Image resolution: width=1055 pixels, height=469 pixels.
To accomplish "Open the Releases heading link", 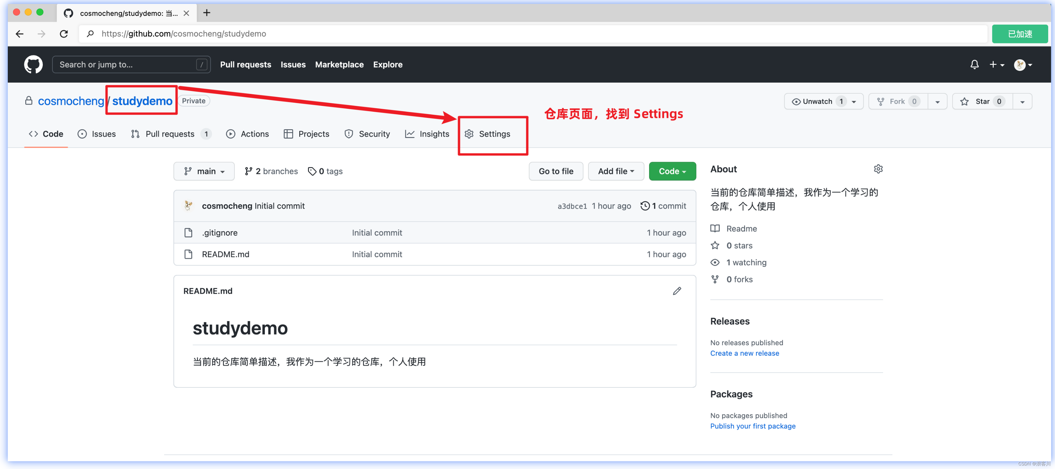I will click(x=730, y=321).
